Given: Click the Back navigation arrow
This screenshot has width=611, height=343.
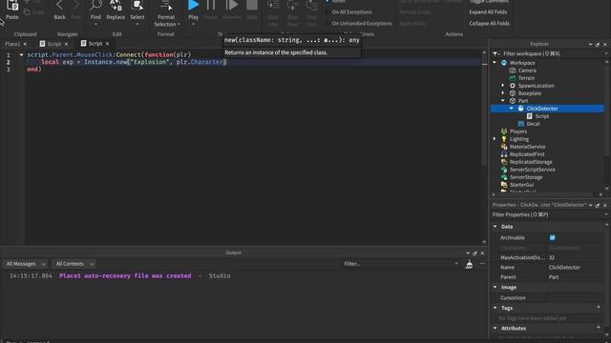Looking at the screenshot, I should [59, 5].
